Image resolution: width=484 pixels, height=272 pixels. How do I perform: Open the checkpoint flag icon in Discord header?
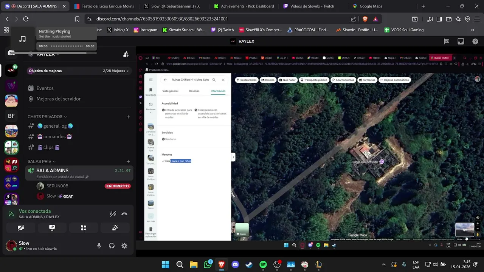446,42
